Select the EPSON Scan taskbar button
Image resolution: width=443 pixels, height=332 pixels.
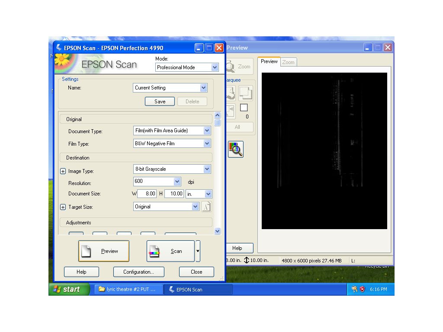[x=198, y=289]
